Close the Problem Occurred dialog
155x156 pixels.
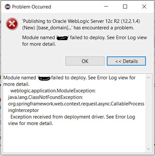144,7
